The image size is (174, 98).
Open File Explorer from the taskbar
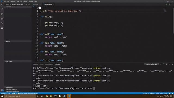pyautogui.click(x=51, y=96)
